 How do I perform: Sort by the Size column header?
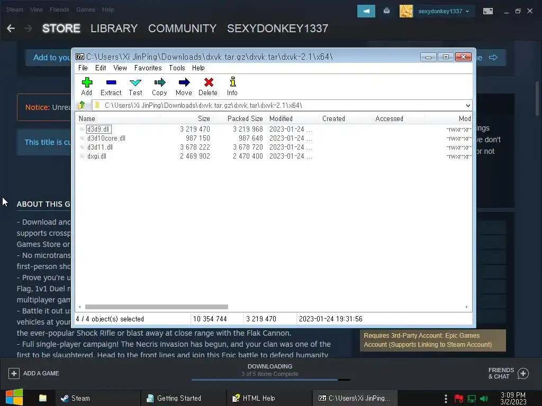[x=187, y=118]
